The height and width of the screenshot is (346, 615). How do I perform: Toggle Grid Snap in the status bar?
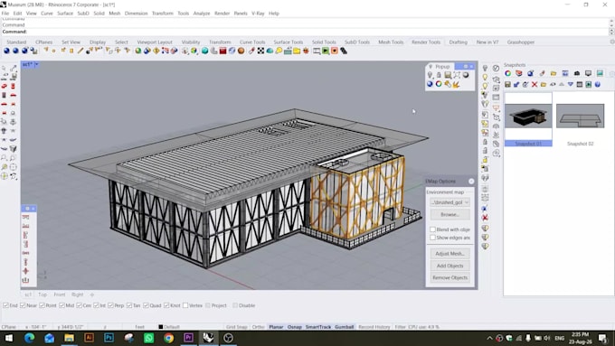237,327
